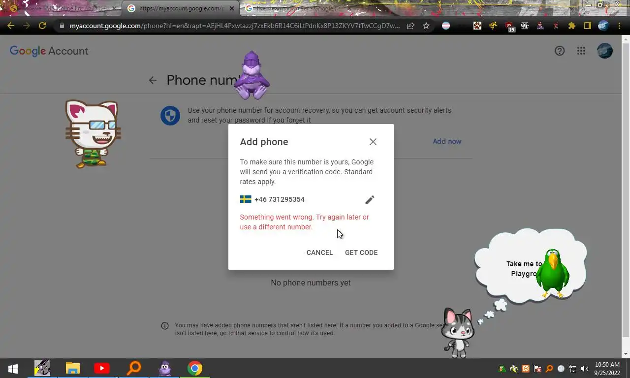Toggle the browser side panel icon
The image size is (630, 378).
point(588,26)
